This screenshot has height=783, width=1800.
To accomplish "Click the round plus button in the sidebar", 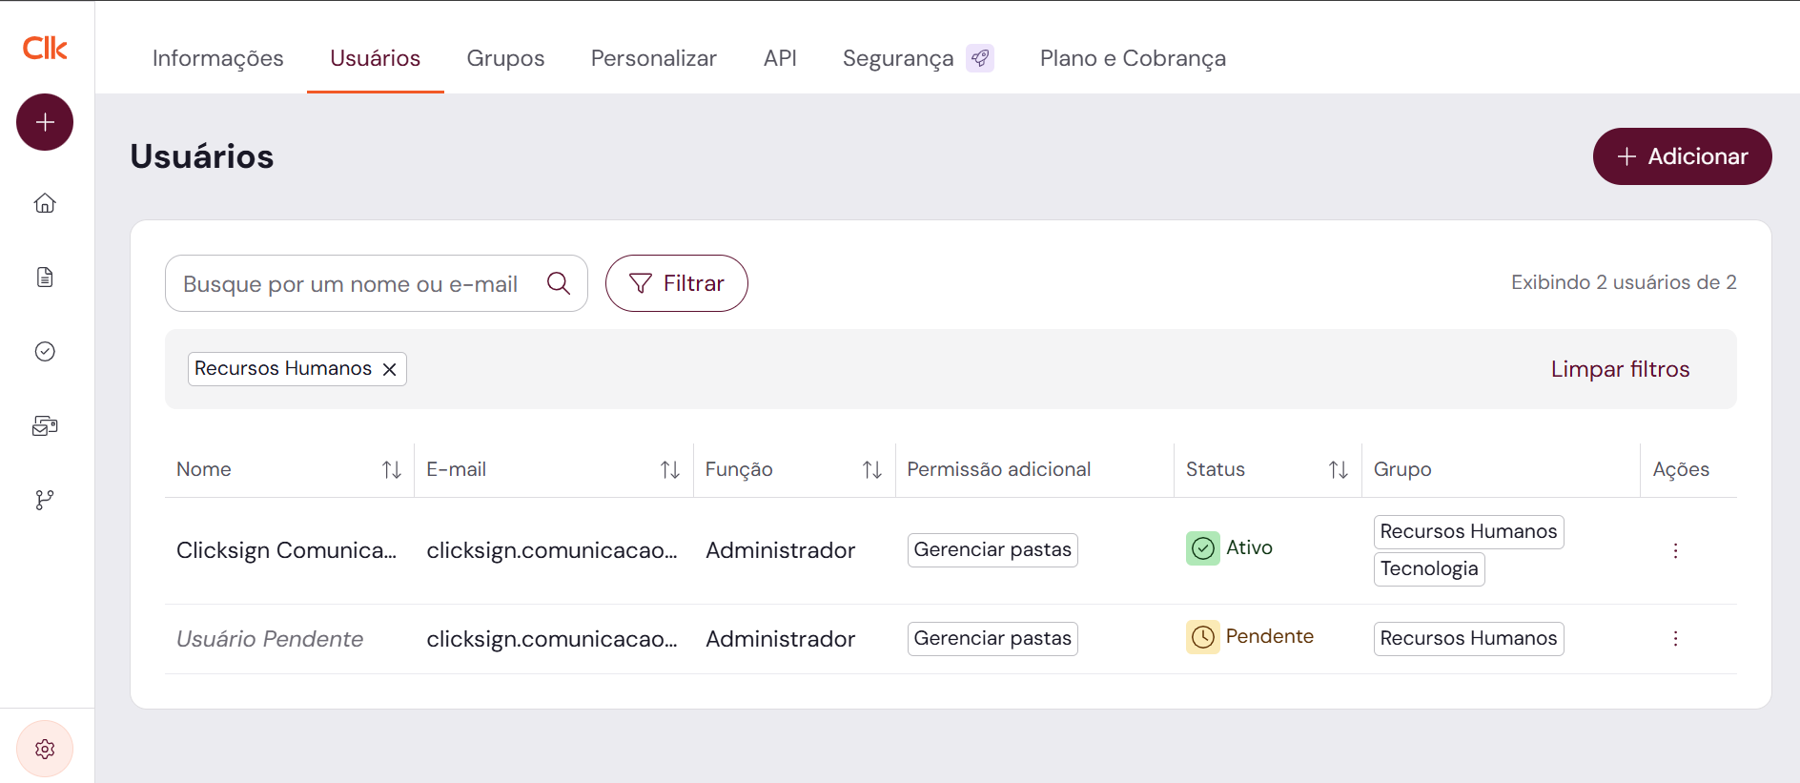I will click(x=45, y=122).
